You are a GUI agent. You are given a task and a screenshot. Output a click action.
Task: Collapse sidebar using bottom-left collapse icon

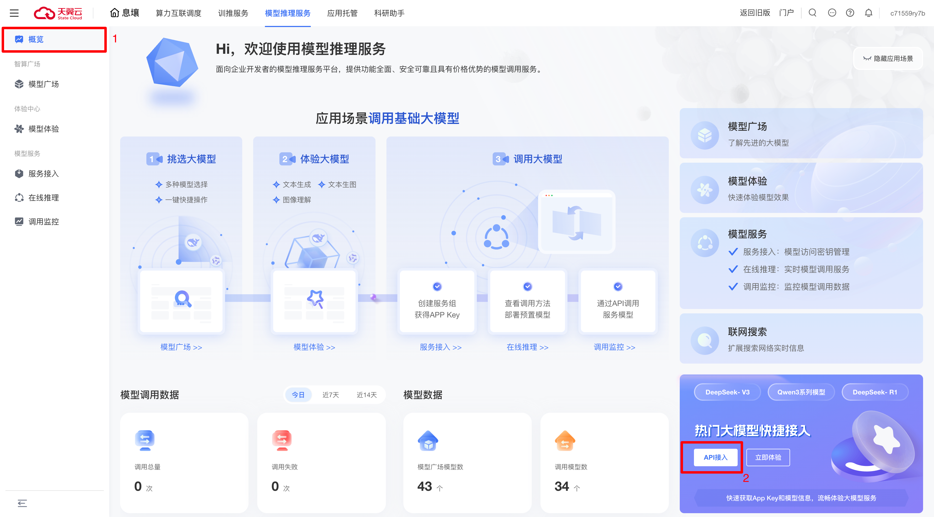(x=22, y=503)
